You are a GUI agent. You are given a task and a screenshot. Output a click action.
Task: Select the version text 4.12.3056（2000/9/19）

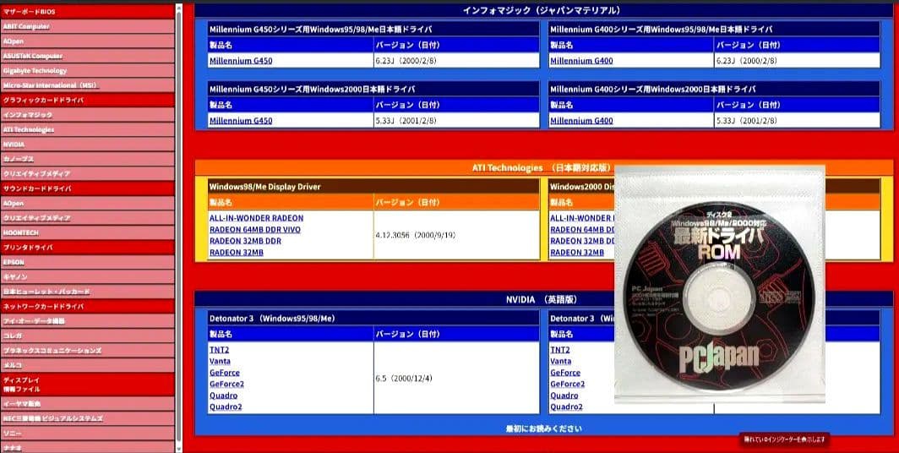pyautogui.click(x=416, y=236)
